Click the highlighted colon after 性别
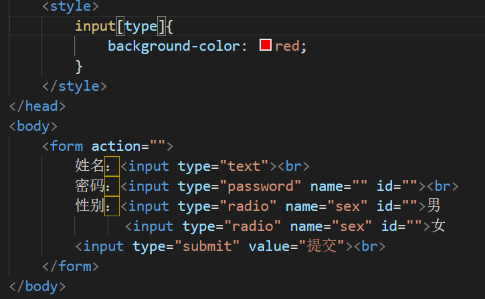 pos(112,206)
